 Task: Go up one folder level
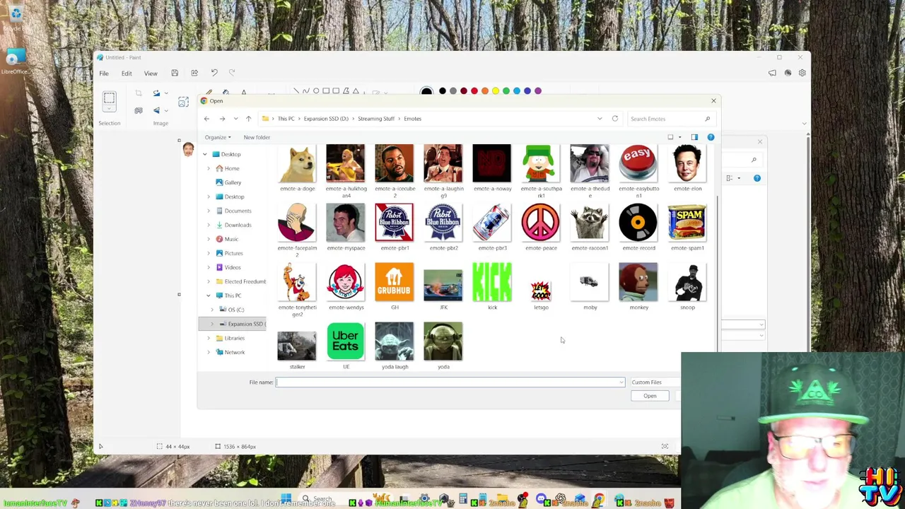pos(248,119)
